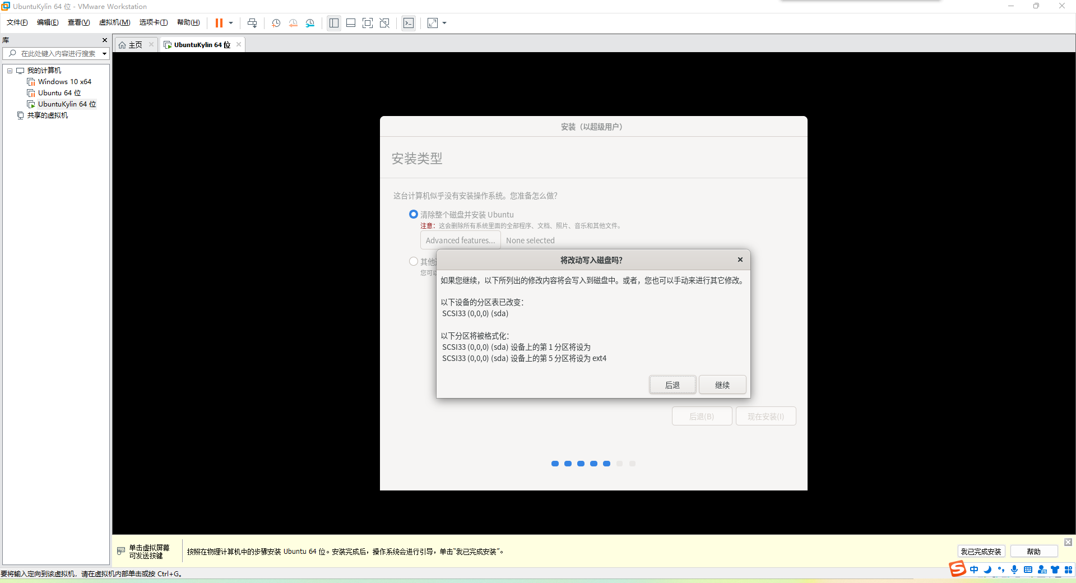This screenshot has height=583, width=1076.
Task: Open the Sogou toolbox grid icon
Action: [1068, 570]
